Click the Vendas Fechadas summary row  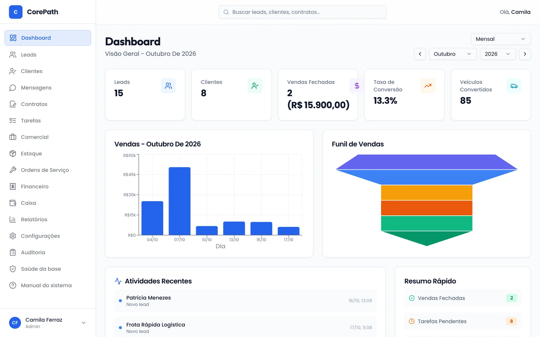(463, 298)
